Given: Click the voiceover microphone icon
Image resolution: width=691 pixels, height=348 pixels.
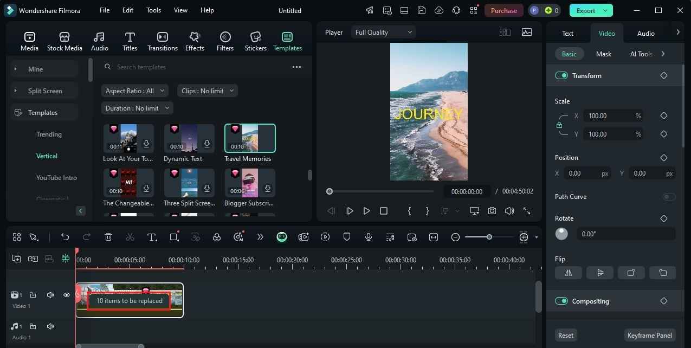Looking at the screenshot, I should (369, 237).
